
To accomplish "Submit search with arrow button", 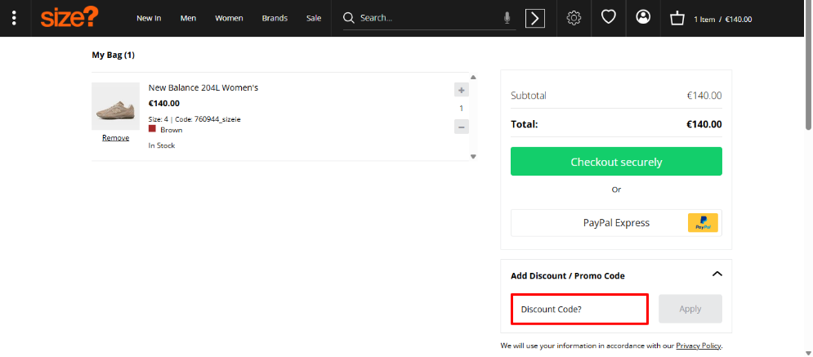I will point(535,18).
